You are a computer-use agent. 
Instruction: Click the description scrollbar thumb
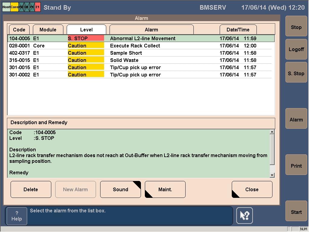(x=272, y=149)
